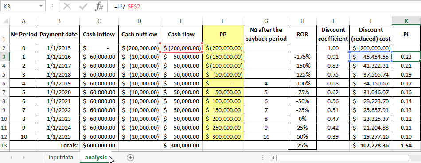Select column I header

333,21
